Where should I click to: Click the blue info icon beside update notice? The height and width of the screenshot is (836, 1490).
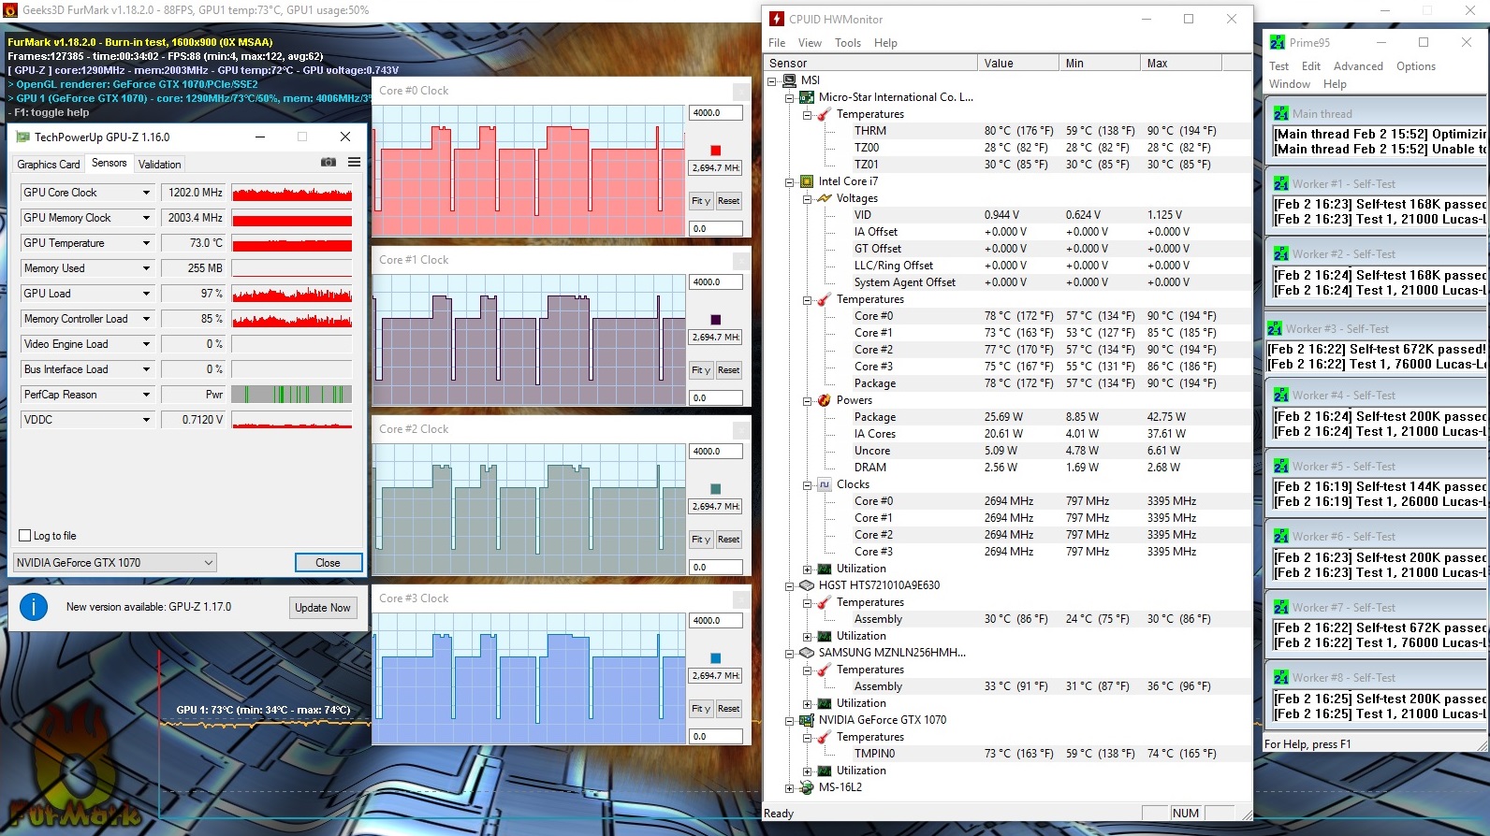click(x=34, y=607)
